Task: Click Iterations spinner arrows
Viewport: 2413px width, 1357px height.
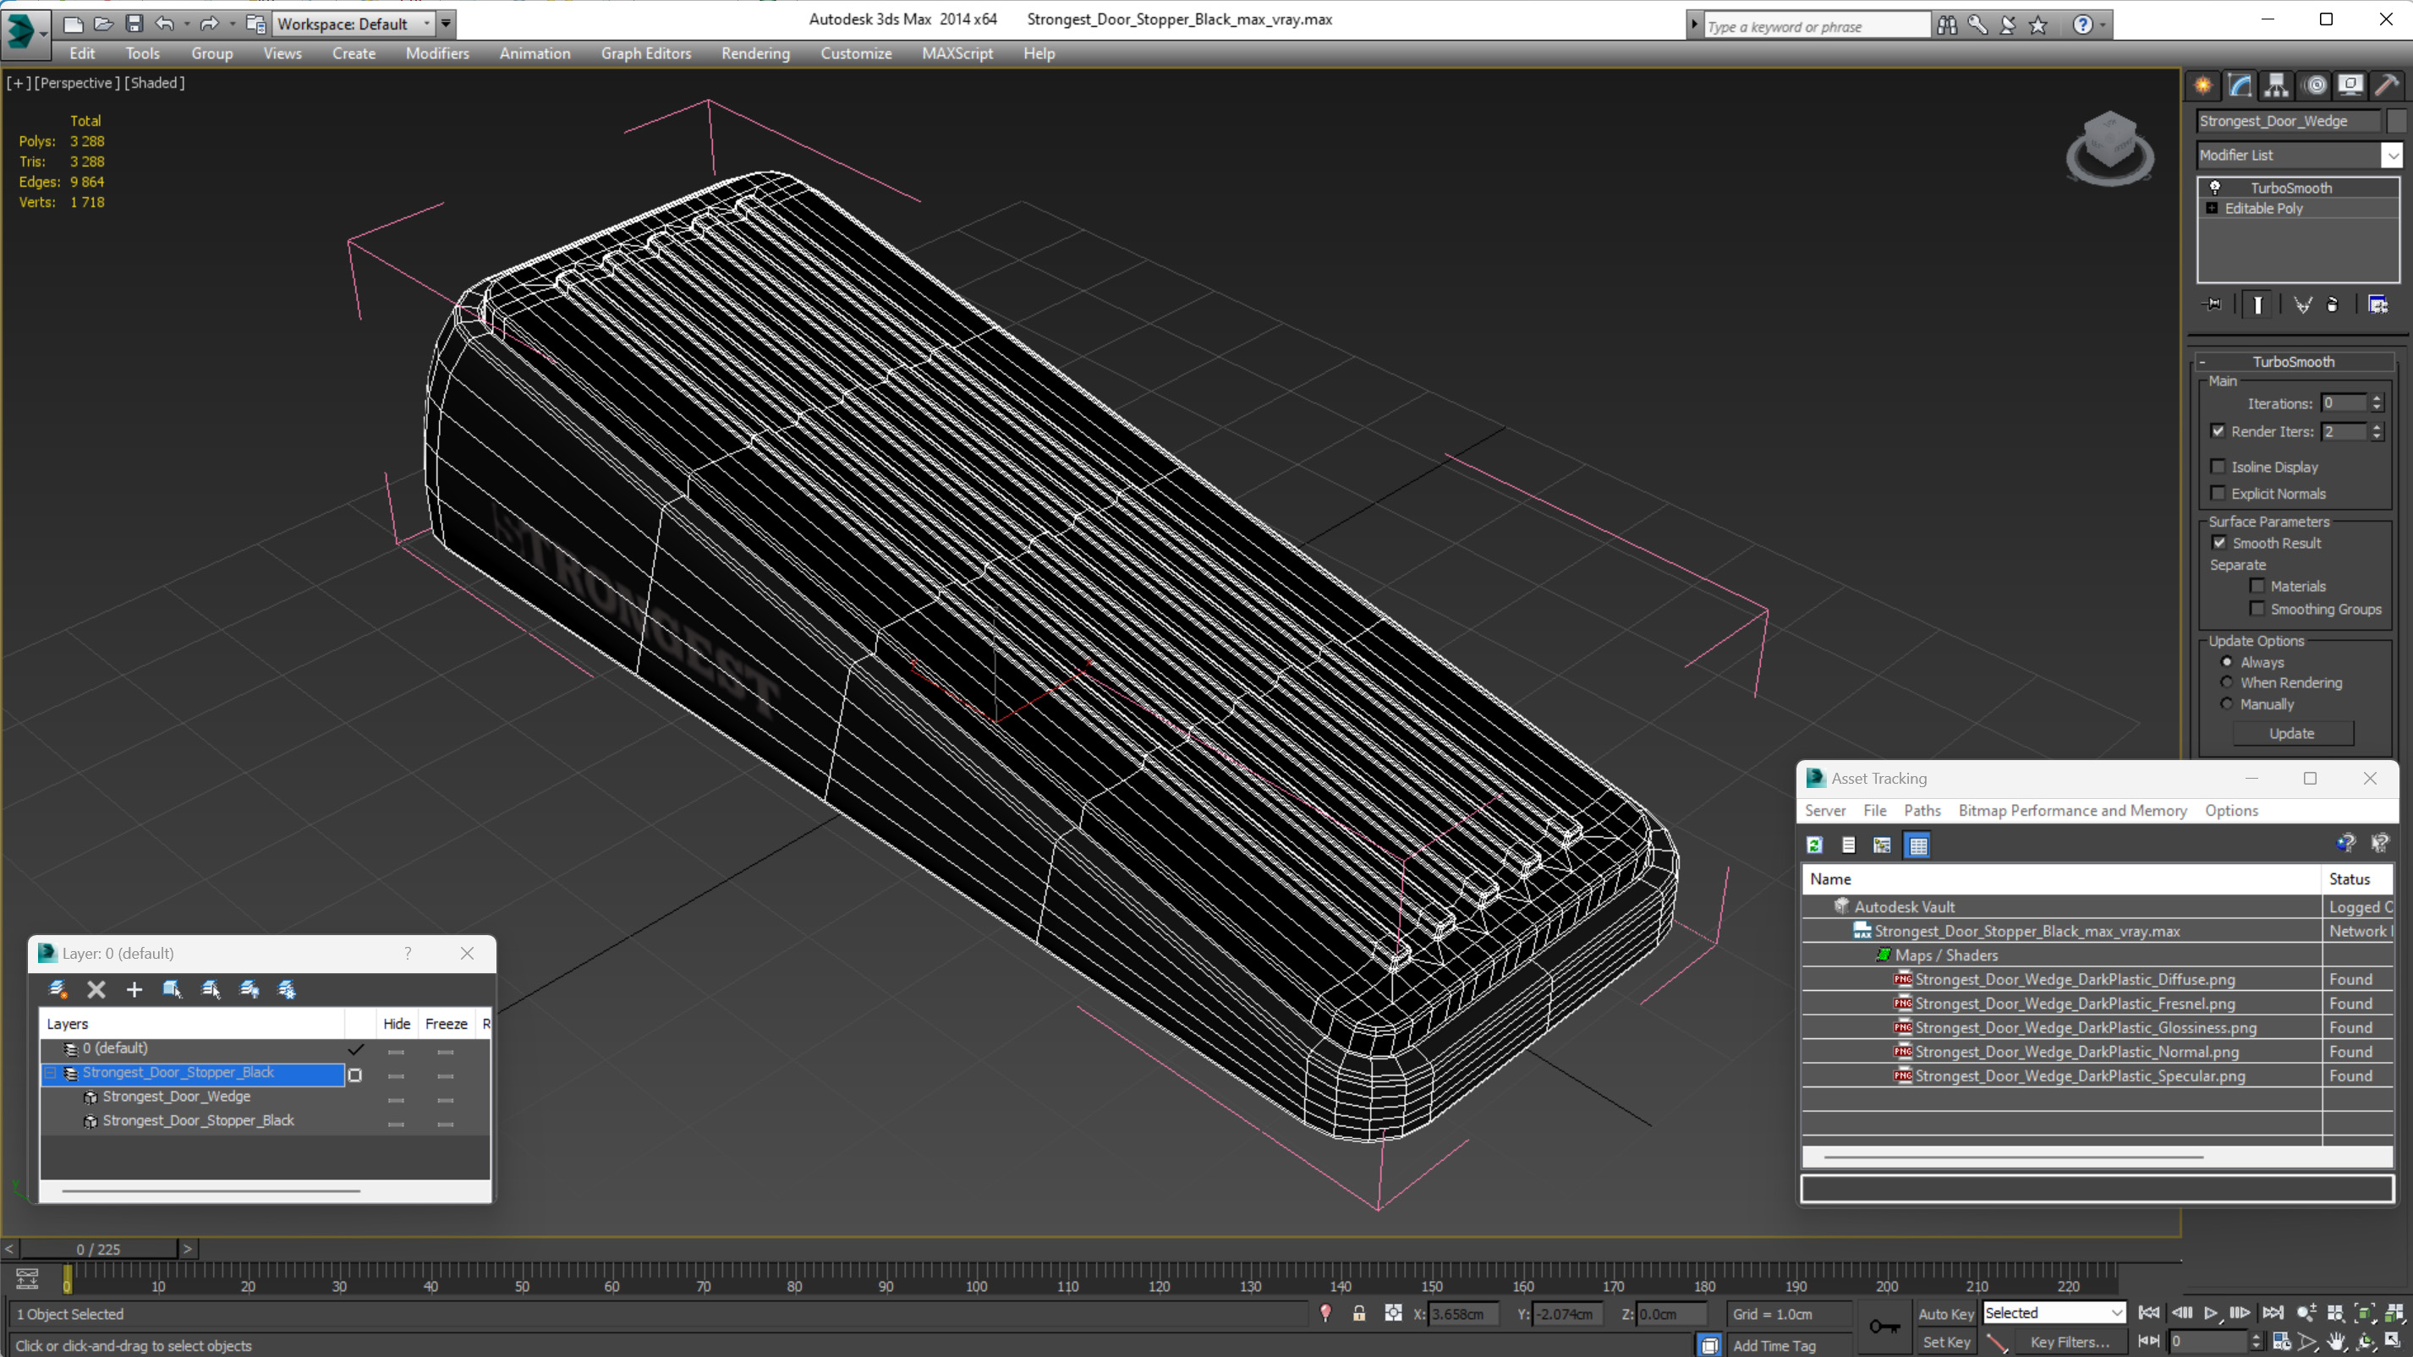Action: tap(2377, 403)
